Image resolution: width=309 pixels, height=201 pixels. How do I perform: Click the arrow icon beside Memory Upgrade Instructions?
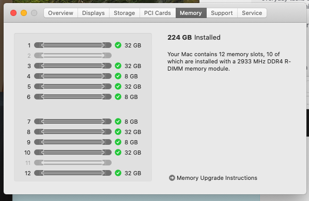172,178
